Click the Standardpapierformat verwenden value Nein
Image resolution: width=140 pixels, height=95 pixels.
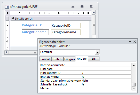click(106, 81)
